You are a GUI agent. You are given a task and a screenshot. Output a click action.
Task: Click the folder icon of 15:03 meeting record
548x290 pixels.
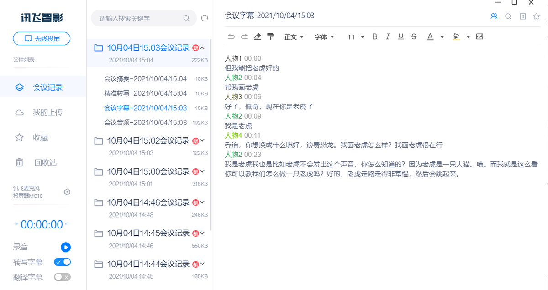tap(98, 48)
